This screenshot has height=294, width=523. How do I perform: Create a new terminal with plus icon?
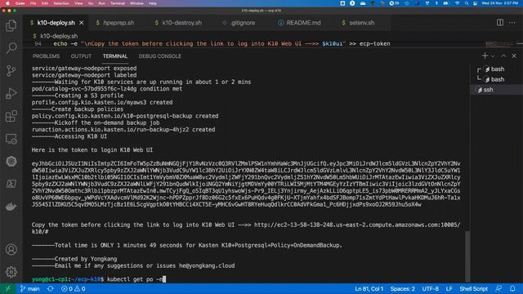pos(485,56)
